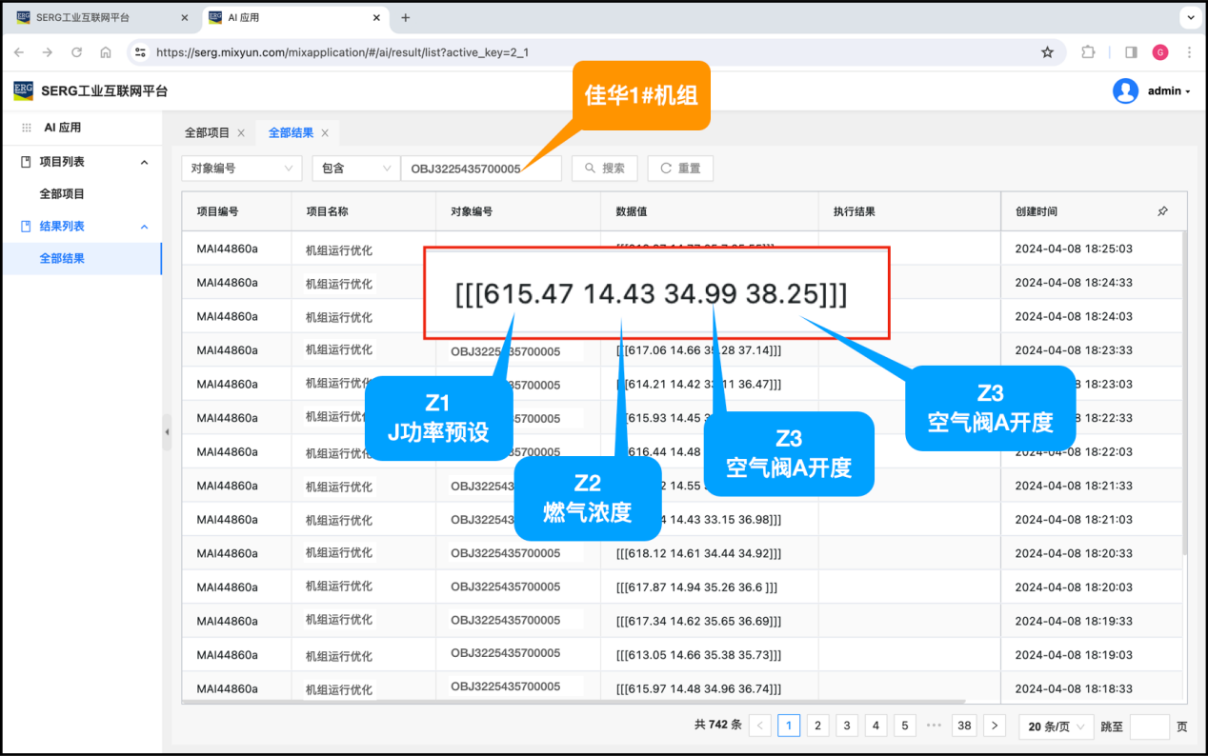
Task: Click the 重置 reset button
Action: [x=680, y=169]
